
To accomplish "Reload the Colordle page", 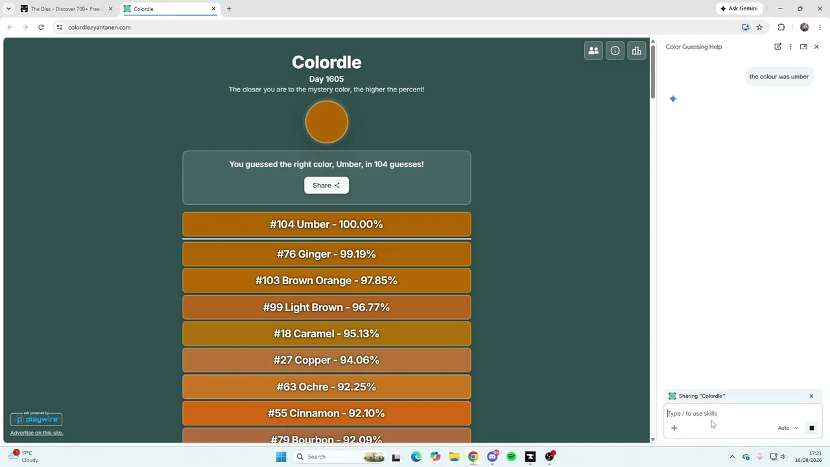I will [x=41, y=27].
